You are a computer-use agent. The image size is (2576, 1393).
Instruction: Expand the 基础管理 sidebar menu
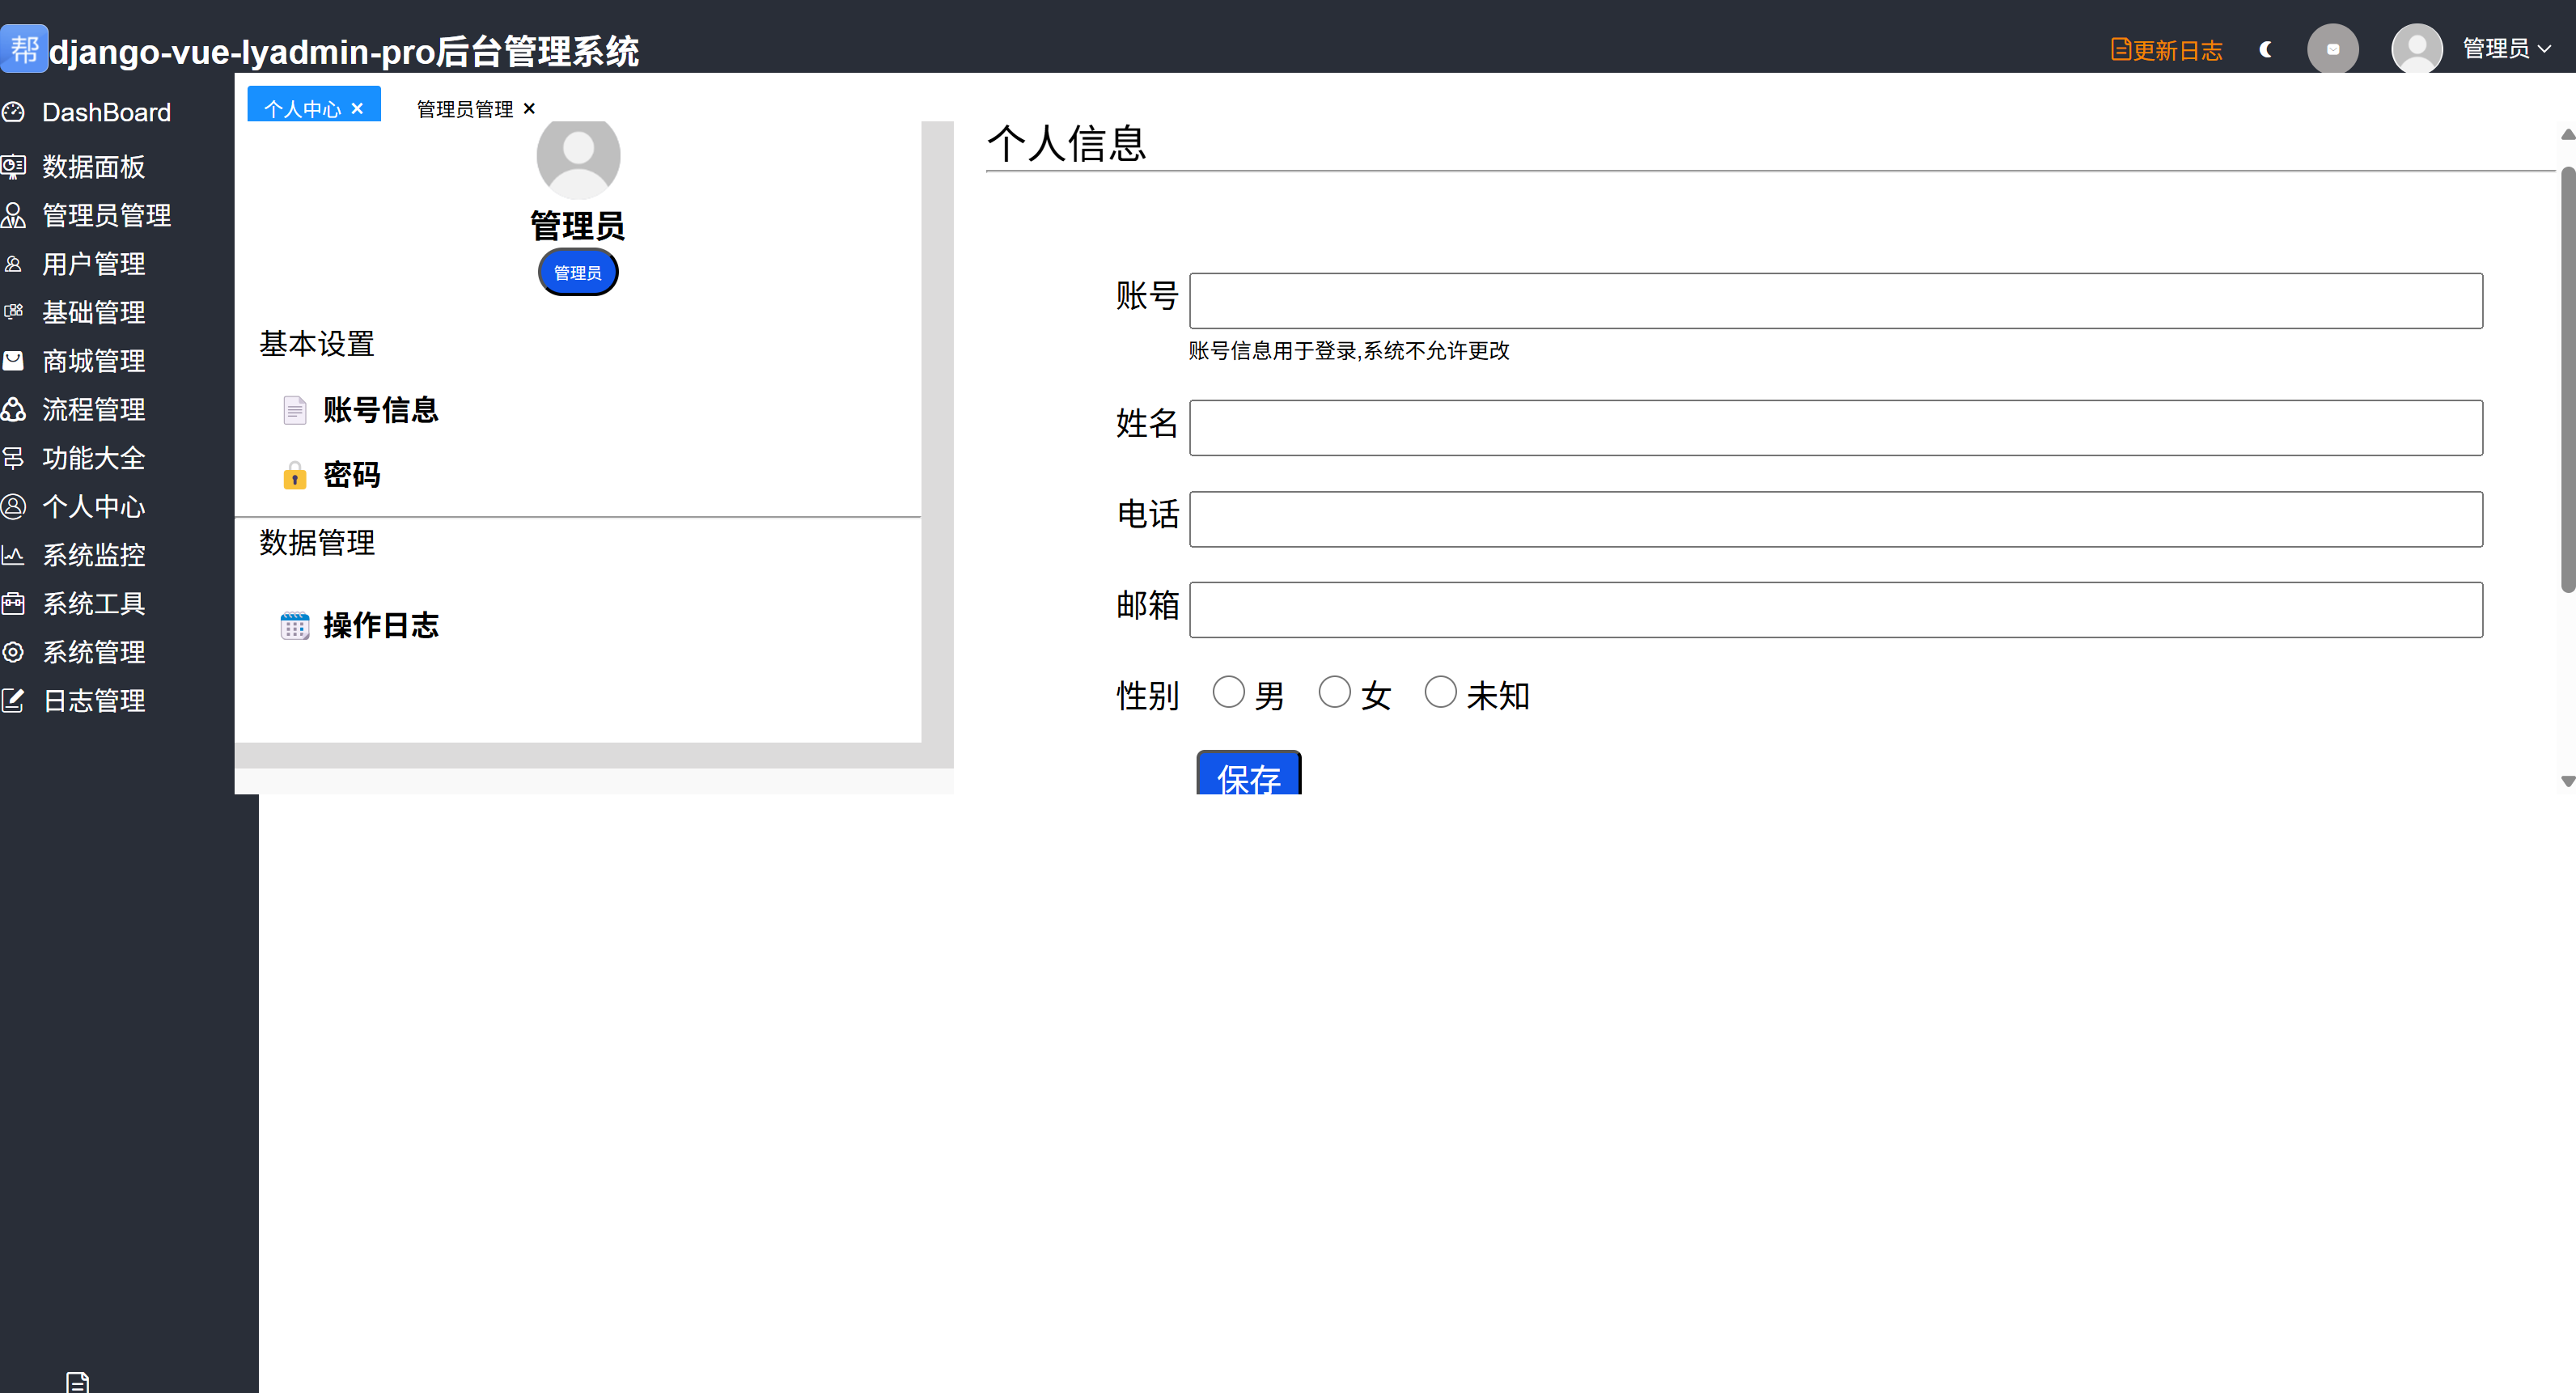[94, 313]
